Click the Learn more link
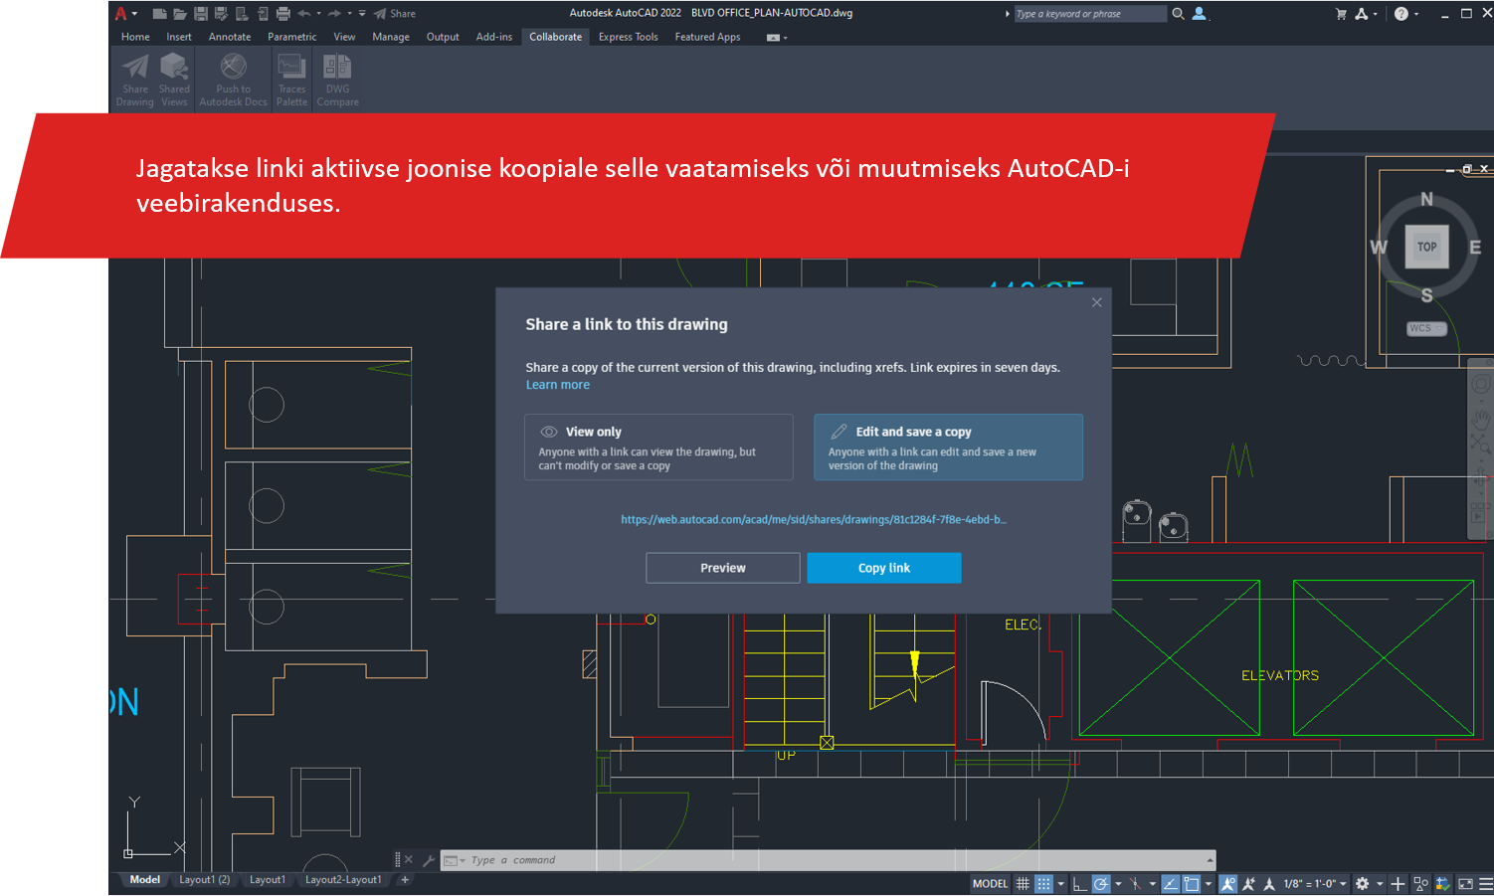Image resolution: width=1494 pixels, height=896 pixels. click(x=557, y=385)
